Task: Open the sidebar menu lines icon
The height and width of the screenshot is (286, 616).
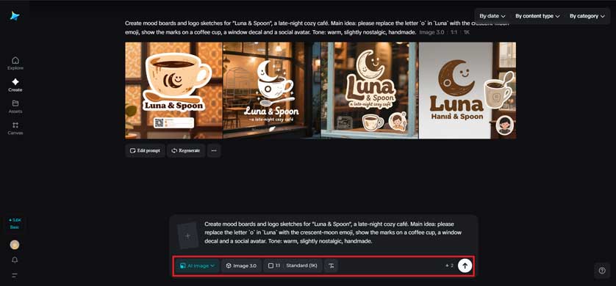Action: coord(15,275)
